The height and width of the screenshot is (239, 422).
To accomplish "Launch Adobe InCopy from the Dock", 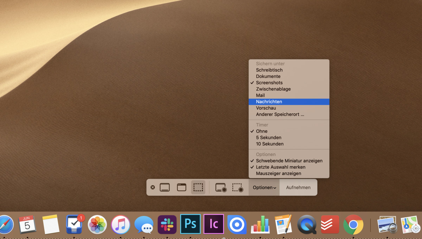I will click(x=214, y=224).
